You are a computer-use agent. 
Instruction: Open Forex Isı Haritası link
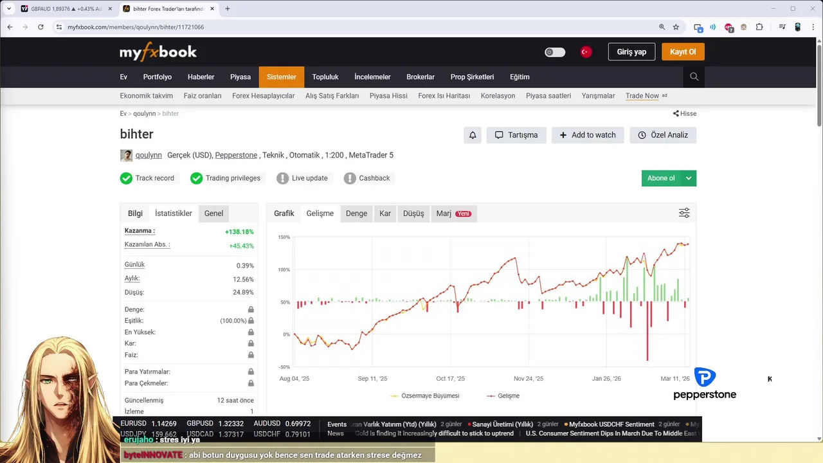click(x=444, y=96)
